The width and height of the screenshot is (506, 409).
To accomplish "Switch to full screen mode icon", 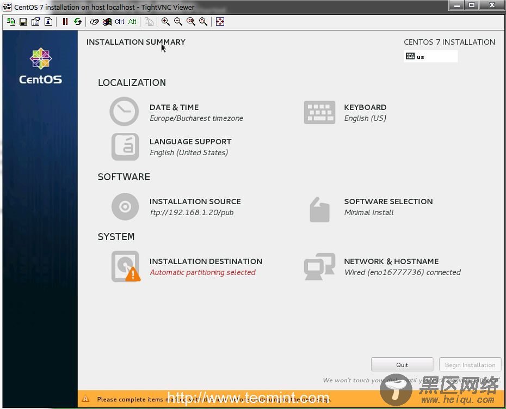I will 220,22.
